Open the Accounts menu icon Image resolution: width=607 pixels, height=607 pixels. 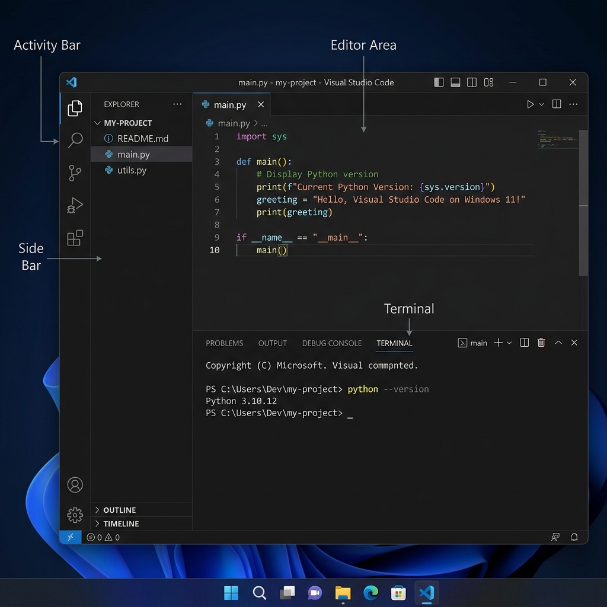click(x=75, y=485)
